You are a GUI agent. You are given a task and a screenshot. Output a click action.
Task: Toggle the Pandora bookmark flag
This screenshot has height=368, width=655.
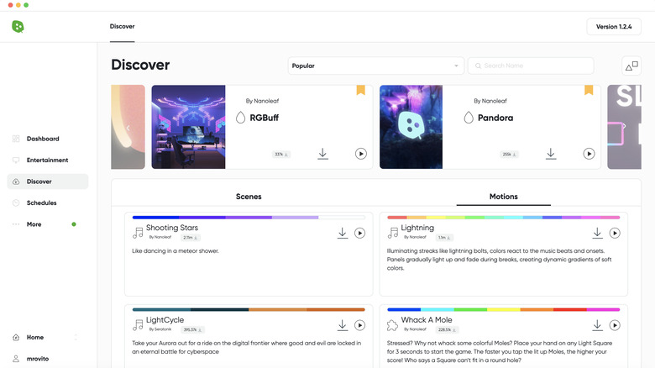589,90
